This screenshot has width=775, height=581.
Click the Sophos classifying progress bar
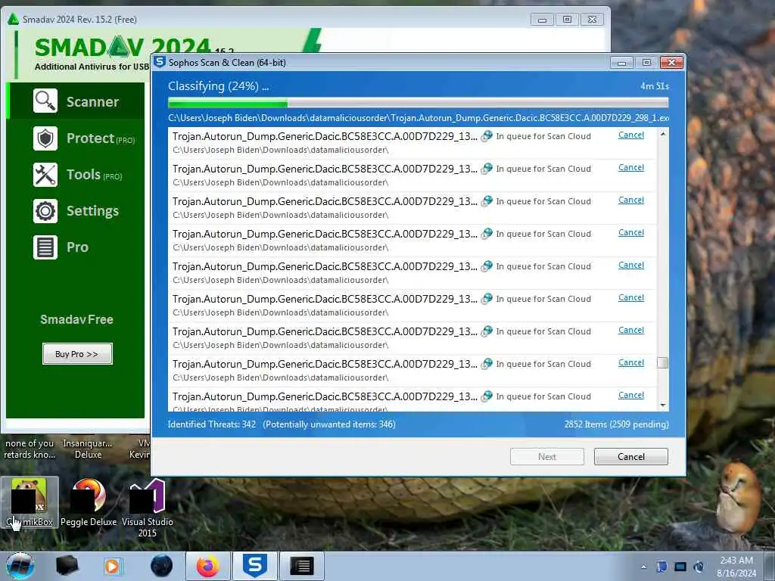pos(418,103)
